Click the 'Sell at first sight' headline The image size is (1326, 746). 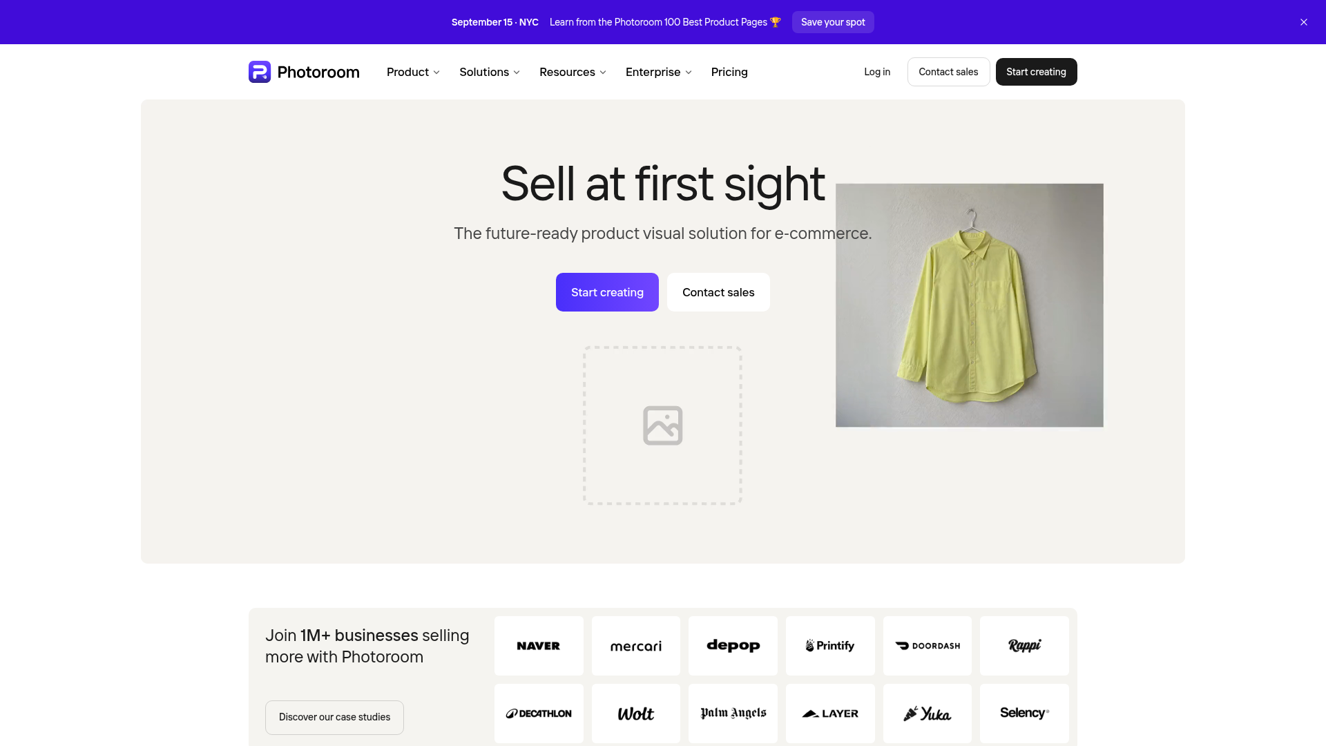[663, 184]
